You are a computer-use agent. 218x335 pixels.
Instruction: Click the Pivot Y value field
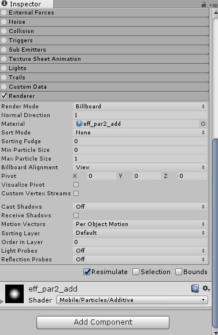[147, 176]
